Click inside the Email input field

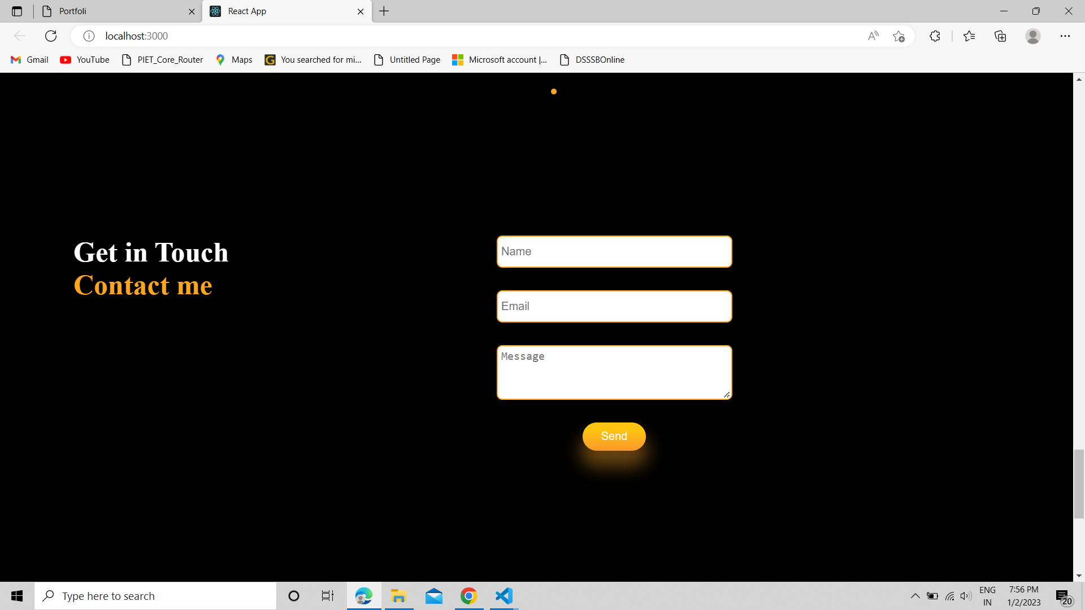coord(614,306)
